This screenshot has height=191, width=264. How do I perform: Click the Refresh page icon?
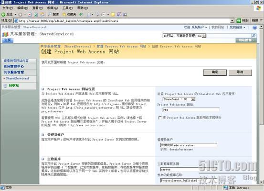coord(36,14)
